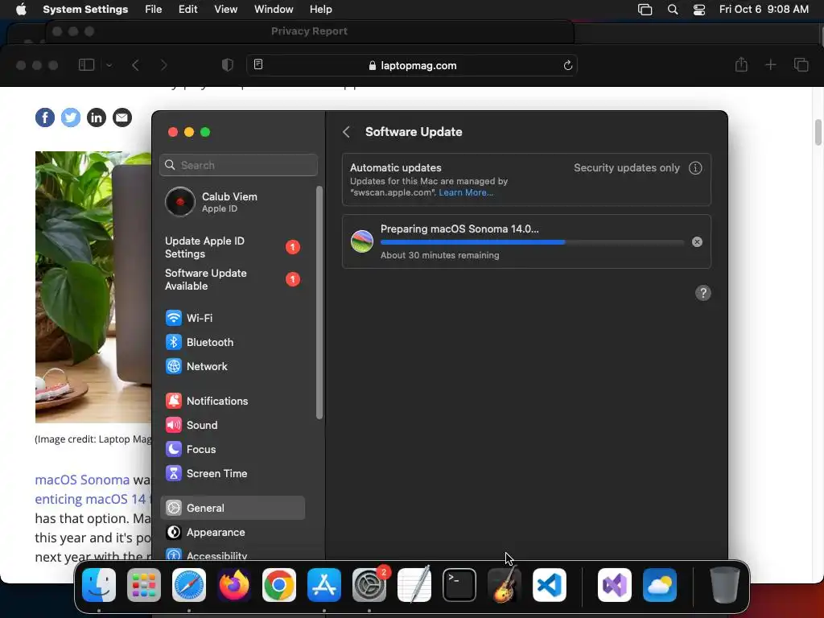This screenshot has width=824, height=618.
Task: Click the settings sidebar scrollbar
Action: [x=319, y=303]
